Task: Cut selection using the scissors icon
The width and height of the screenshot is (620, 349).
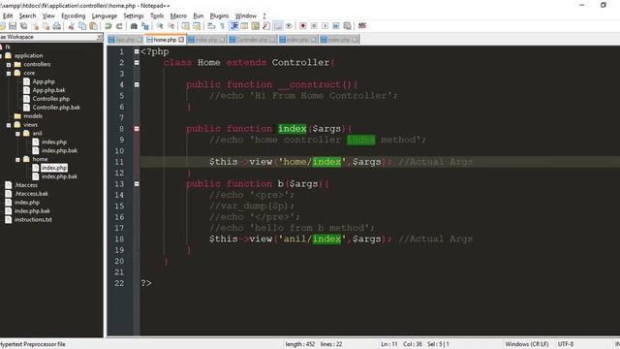Action: [71, 26]
